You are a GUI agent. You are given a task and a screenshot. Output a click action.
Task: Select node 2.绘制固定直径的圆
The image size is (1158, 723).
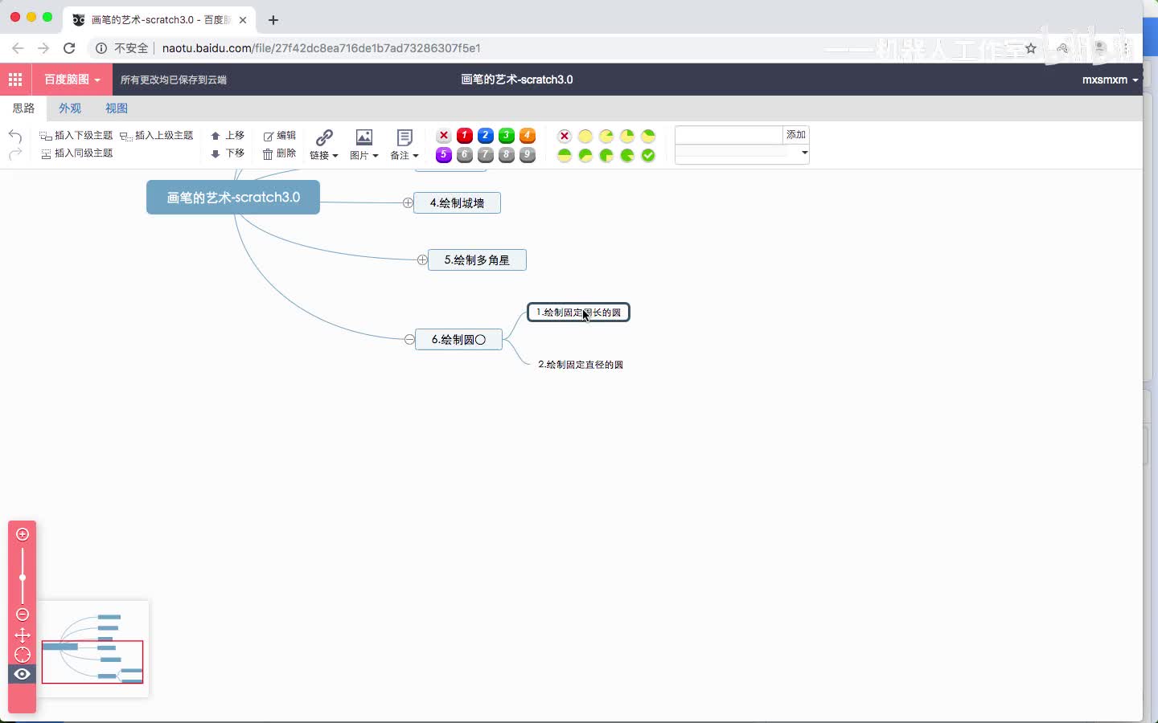pos(581,365)
